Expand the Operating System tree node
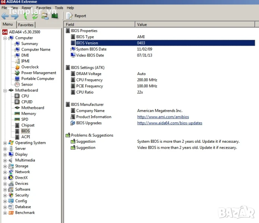Screen dimensions: 259x223 [5, 143]
